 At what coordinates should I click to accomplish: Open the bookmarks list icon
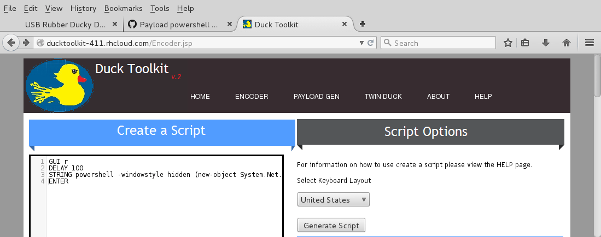525,43
